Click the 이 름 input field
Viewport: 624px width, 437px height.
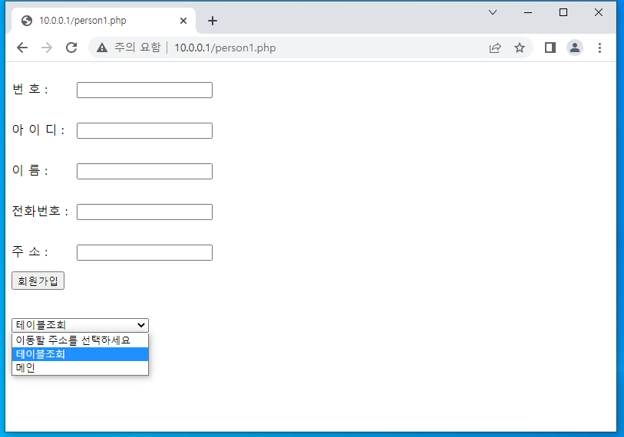(144, 172)
